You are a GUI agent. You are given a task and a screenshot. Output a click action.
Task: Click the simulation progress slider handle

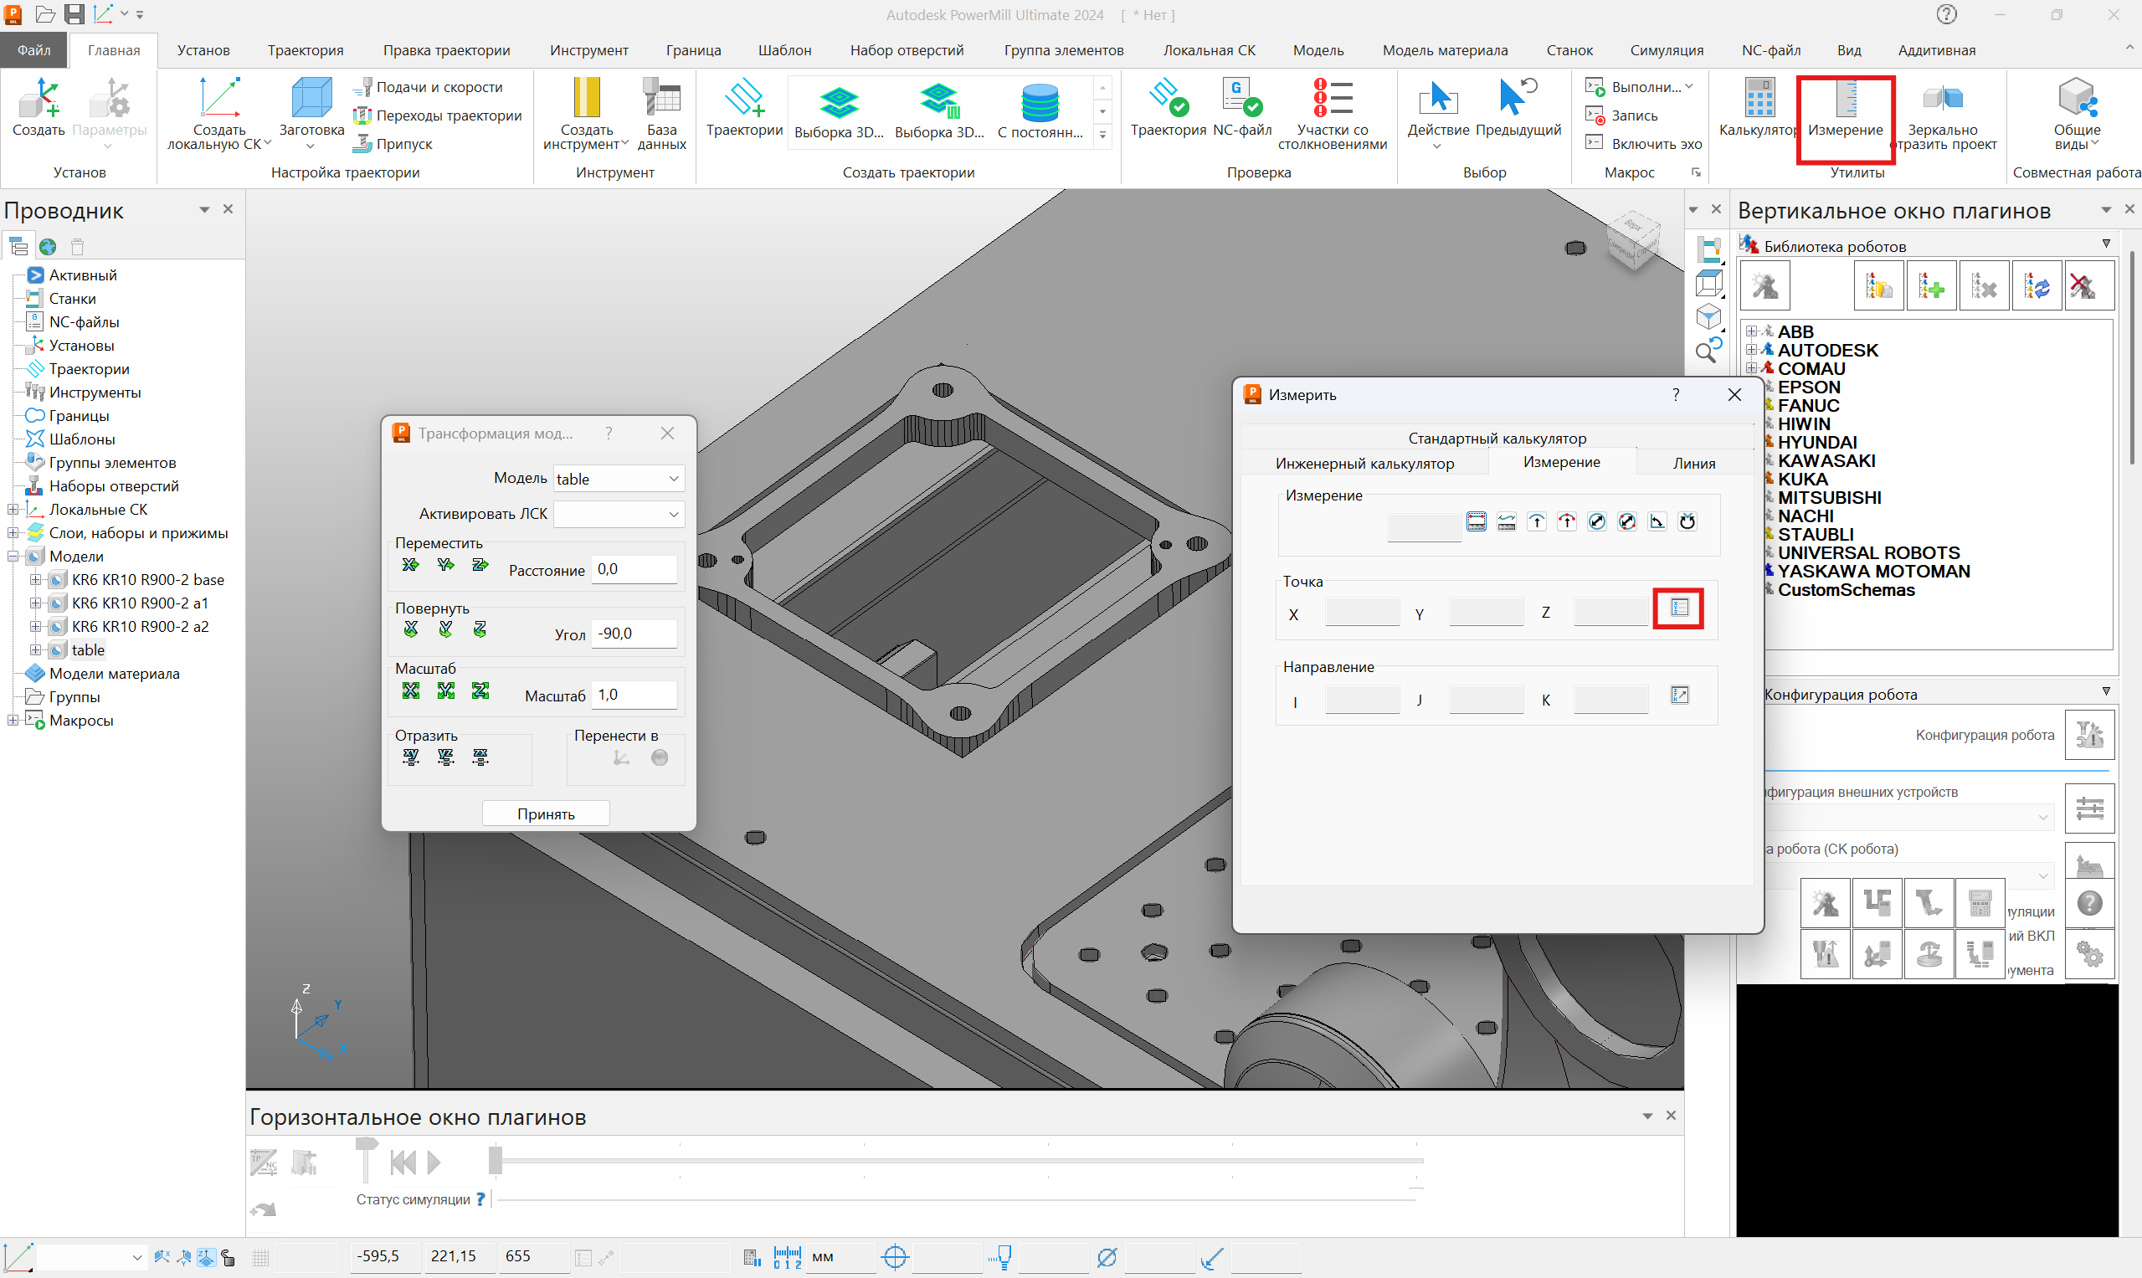click(x=496, y=1161)
